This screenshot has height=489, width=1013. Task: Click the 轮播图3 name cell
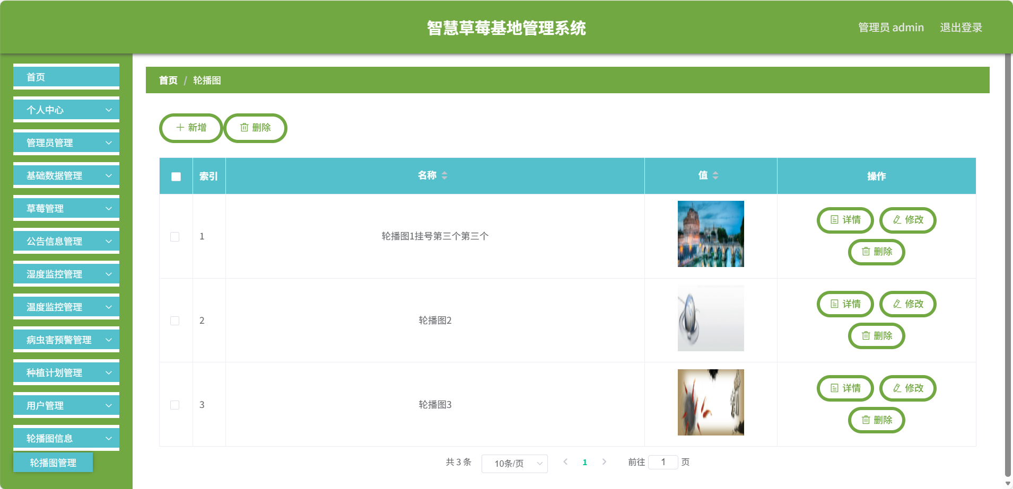coord(435,405)
